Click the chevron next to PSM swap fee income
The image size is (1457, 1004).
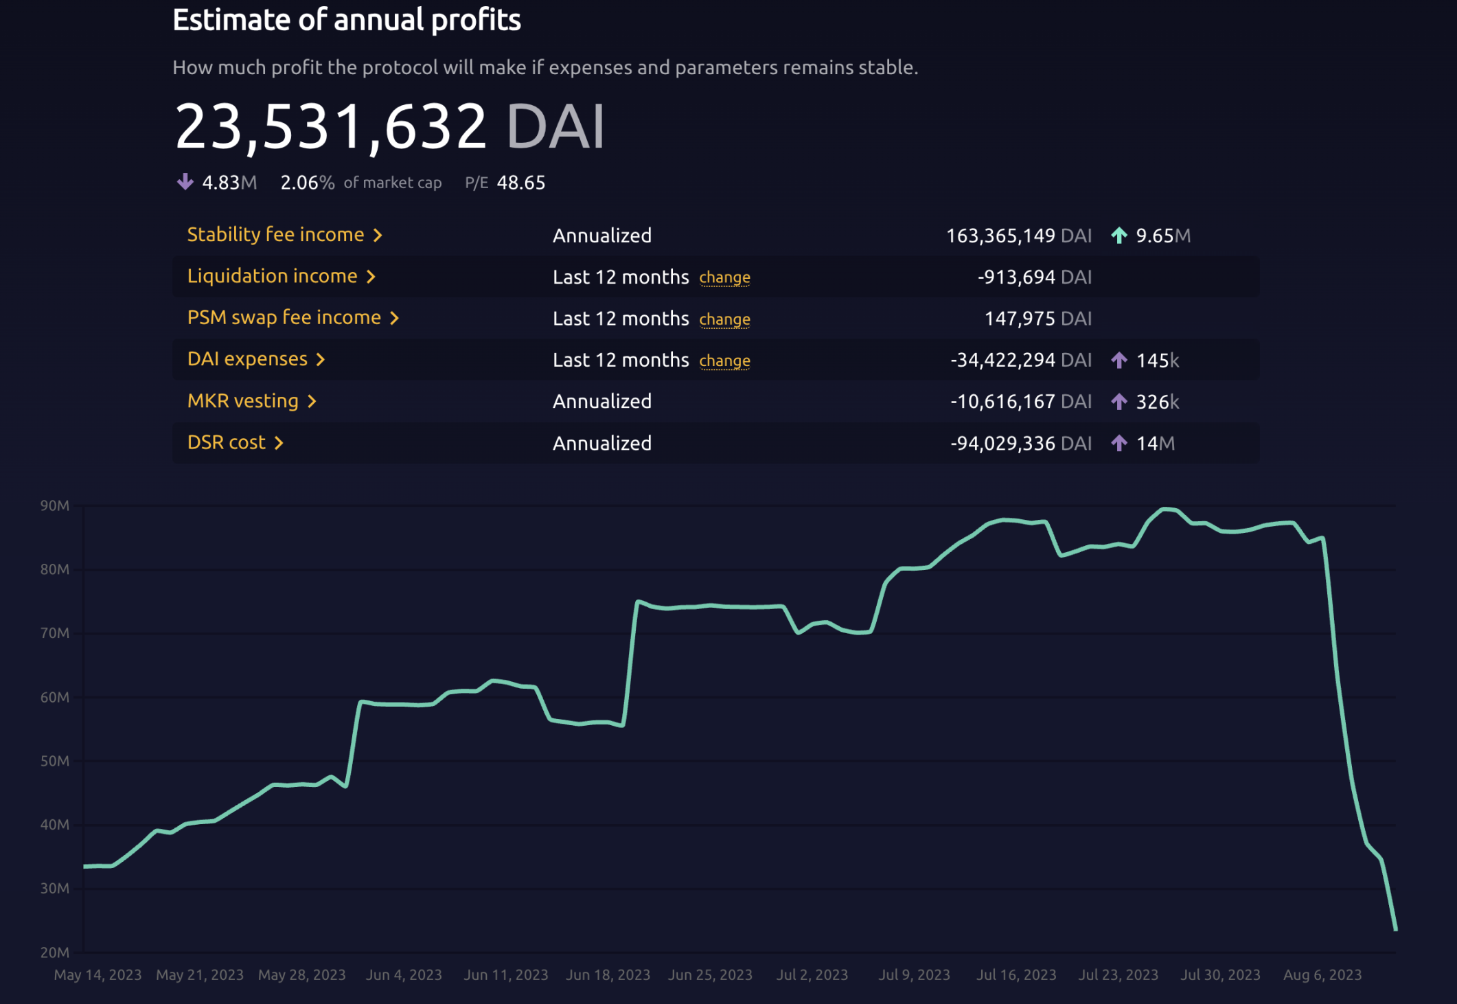(x=394, y=318)
